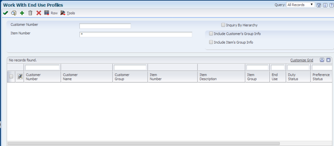Screen dimensions: 334x146
Task: Click the Customize Grid link
Action: [x=302, y=60]
